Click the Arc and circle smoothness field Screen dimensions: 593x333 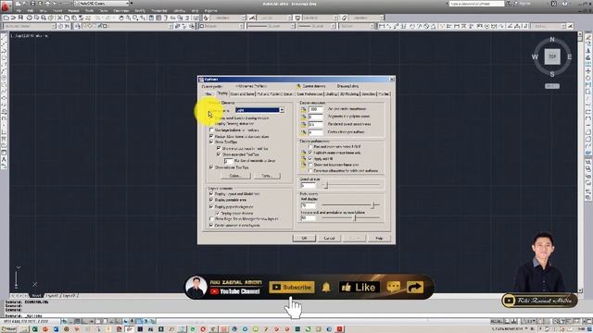[x=316, y=109]
